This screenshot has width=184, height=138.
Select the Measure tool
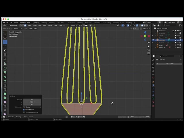(5, 64)
